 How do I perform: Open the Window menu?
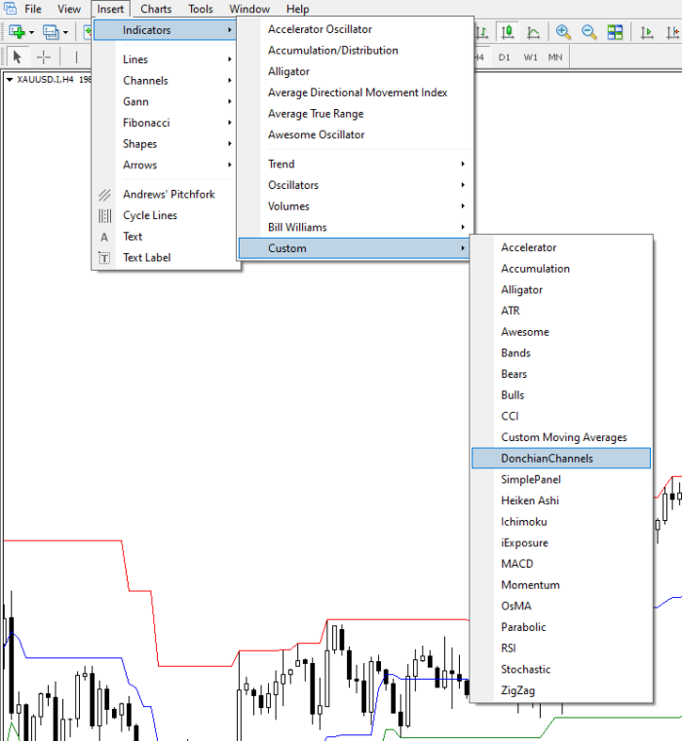[x=249, y=9]
